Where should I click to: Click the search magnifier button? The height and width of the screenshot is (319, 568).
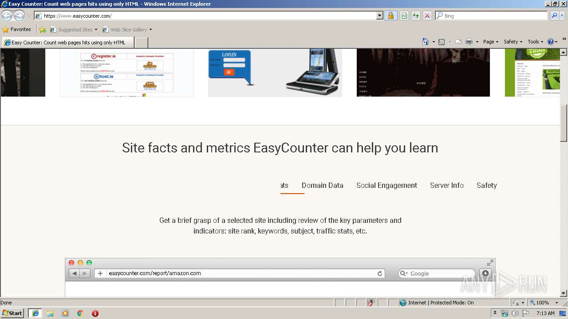pyautogui.click(x=554, y=16)
